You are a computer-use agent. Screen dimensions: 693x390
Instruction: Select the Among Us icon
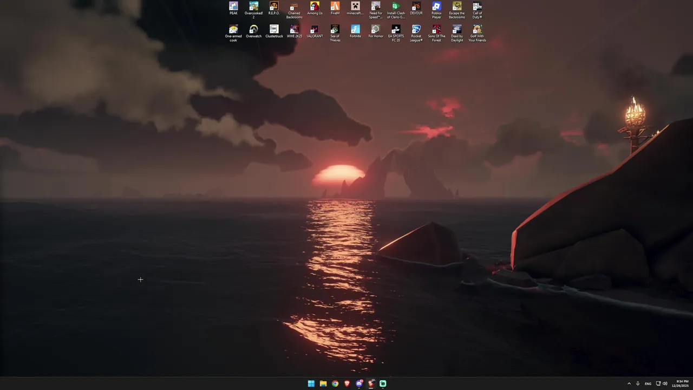tap(315, 8)
